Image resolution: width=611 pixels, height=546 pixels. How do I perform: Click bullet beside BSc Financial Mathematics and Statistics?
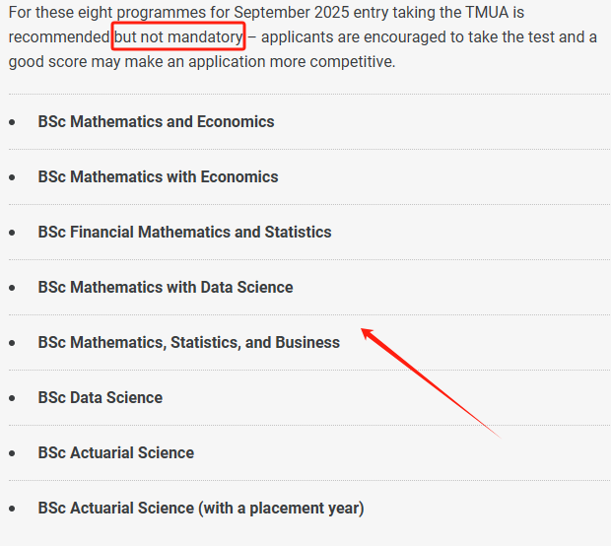coord(12,233)
